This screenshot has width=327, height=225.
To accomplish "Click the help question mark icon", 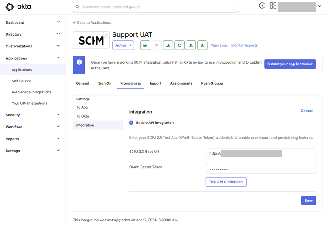I will click(262, 6).
